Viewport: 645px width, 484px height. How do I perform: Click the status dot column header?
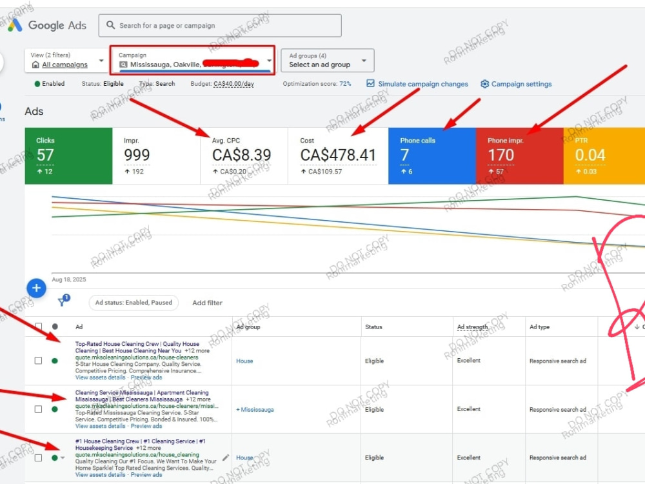(x=55, y=327)
